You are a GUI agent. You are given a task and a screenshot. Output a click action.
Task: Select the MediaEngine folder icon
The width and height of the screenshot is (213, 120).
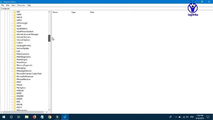[x=15, y=60]
